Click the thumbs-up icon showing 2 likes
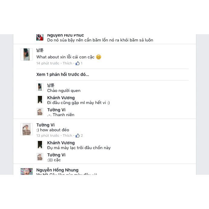The width and height of the screenshot is (209, 209). coord(77,136)
